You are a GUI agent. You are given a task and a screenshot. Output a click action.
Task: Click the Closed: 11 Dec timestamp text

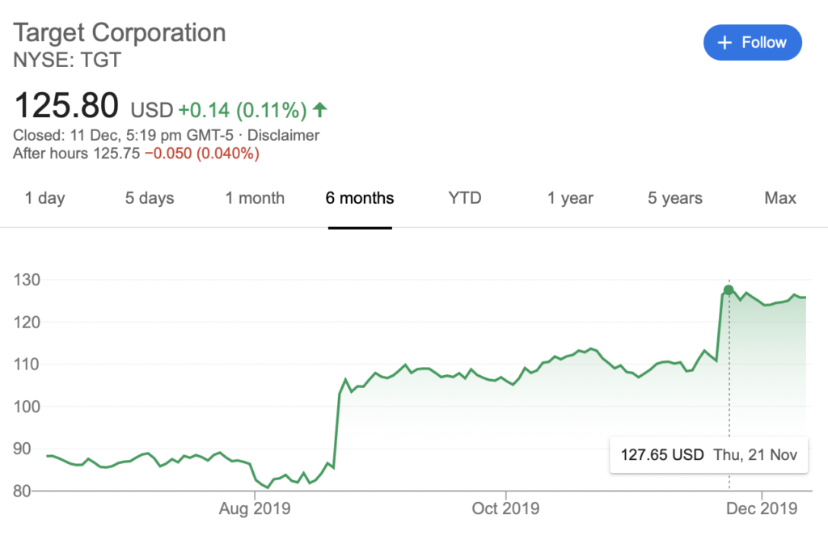(x=123, y=135)
